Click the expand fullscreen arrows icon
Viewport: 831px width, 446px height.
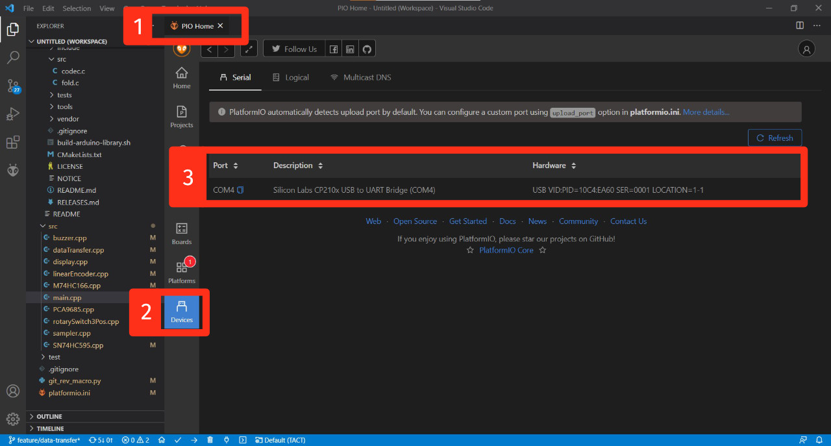tap(249, 49)
